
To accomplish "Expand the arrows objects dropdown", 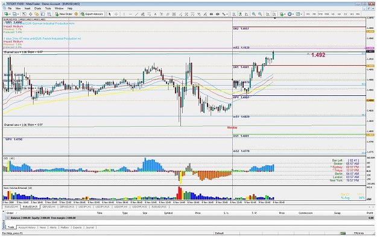I will tap(227, 14).
